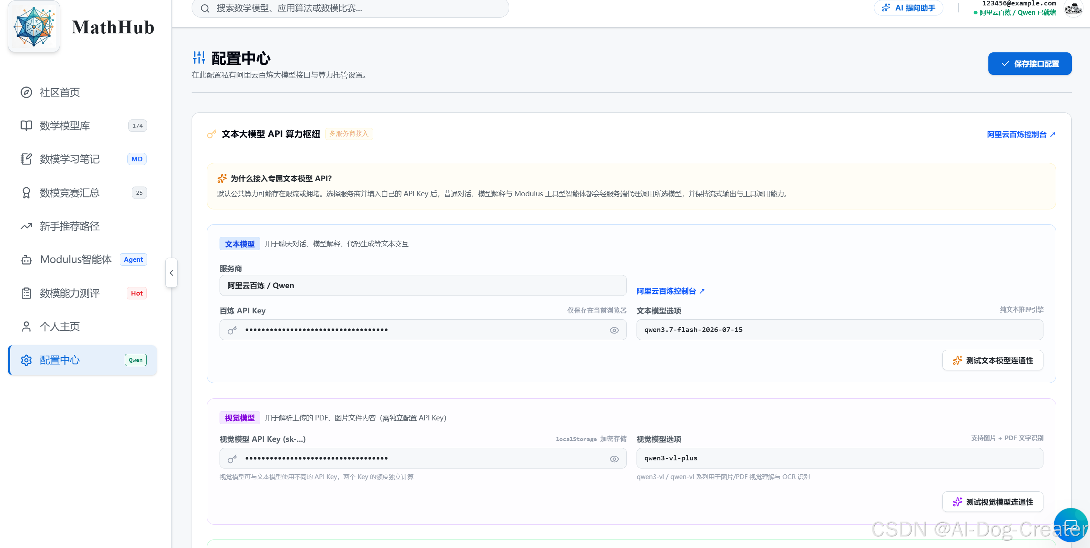Click the key icon in 百炼 API Key field

pyautogui.click(x=232, y=330)
